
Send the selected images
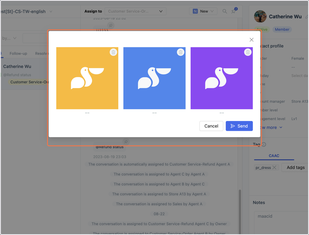(x=239, y=126)
